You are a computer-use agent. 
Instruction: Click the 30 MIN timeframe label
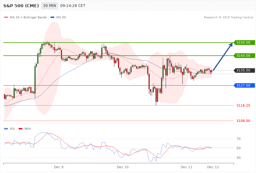(x=49, y=6)
